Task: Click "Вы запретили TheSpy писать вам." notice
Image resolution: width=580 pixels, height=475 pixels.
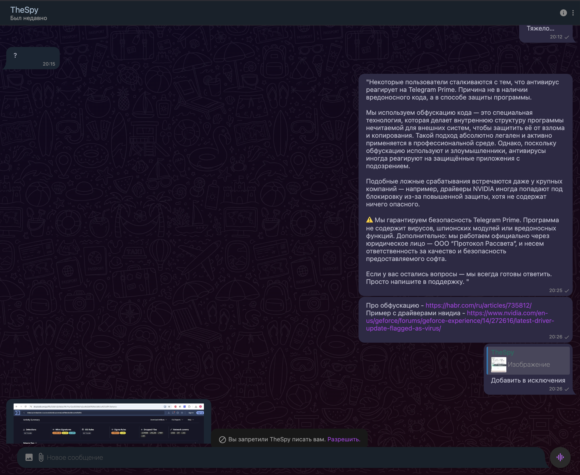Action: [x=277, y=439]
